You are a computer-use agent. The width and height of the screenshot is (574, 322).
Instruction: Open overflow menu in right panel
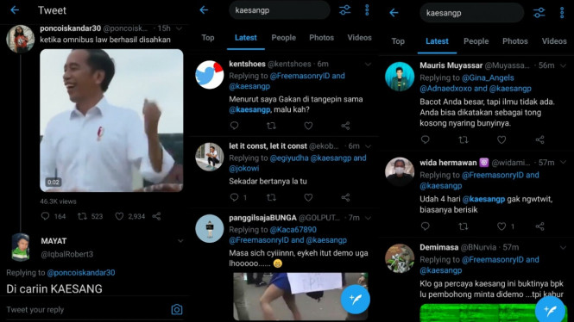click(x=562, y=13)
